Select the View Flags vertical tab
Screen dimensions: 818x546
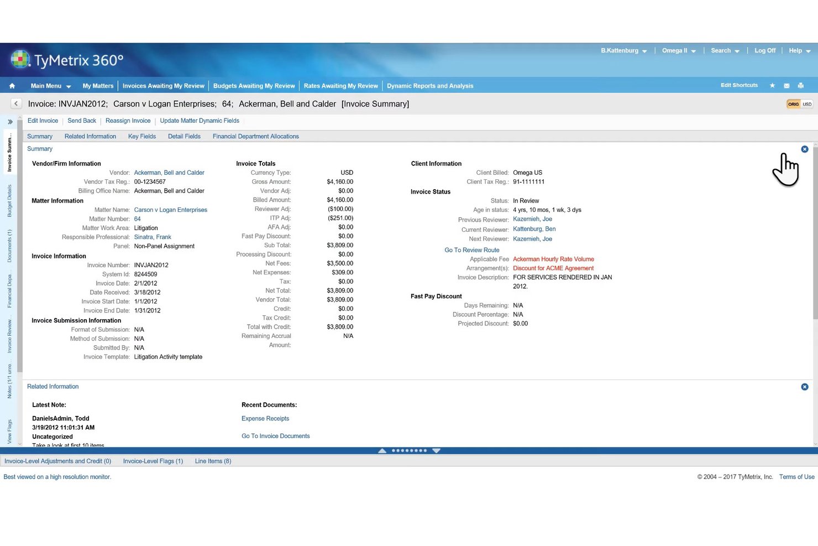9,431
